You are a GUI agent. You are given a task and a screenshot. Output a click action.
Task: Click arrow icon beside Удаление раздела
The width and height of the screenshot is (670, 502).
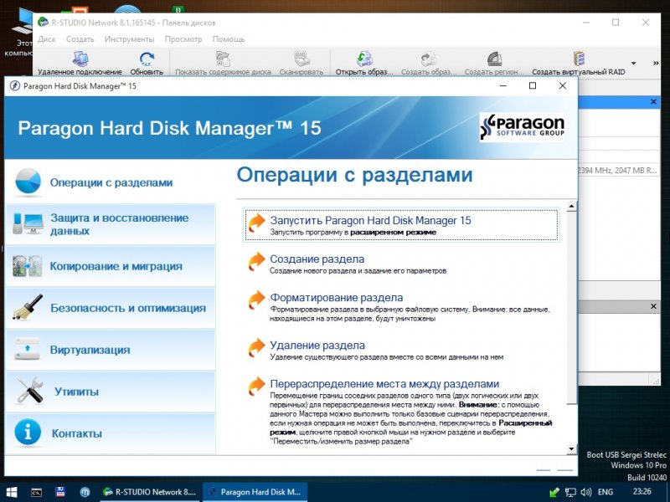(257, 347)
